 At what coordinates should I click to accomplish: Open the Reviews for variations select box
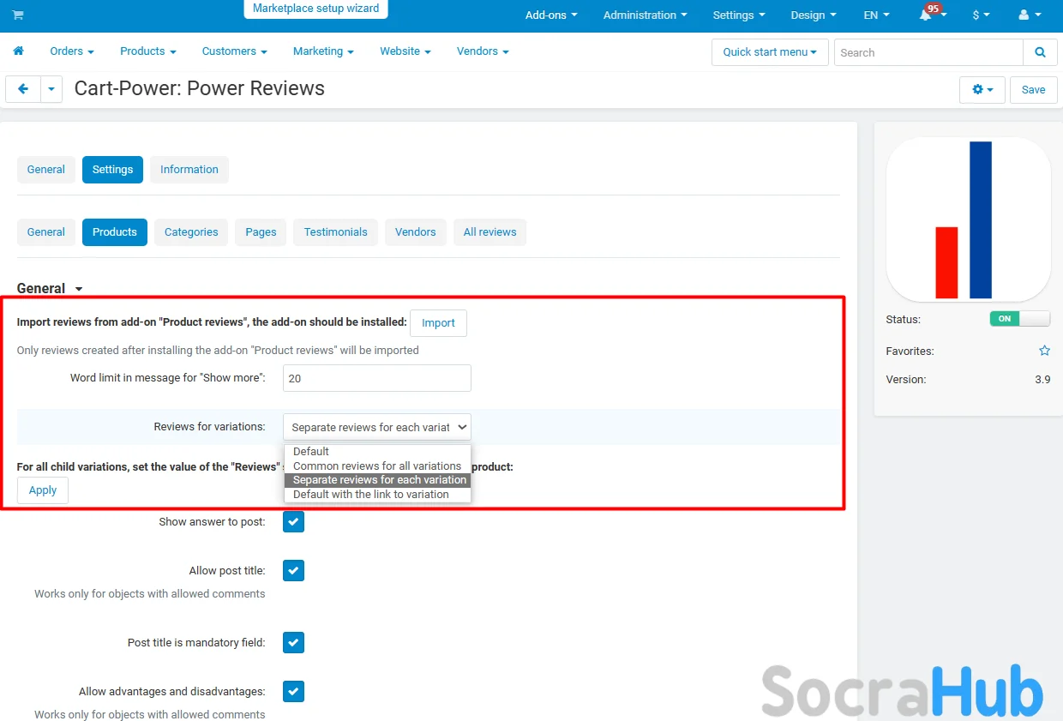(x=377, y=427)
